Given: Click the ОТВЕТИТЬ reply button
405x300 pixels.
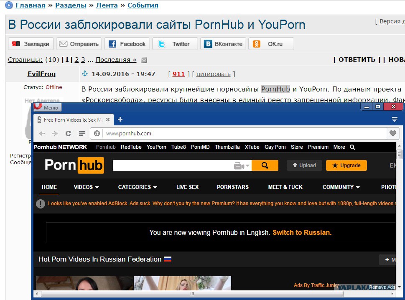Looking at the screenshot, I should coord(357,60).
